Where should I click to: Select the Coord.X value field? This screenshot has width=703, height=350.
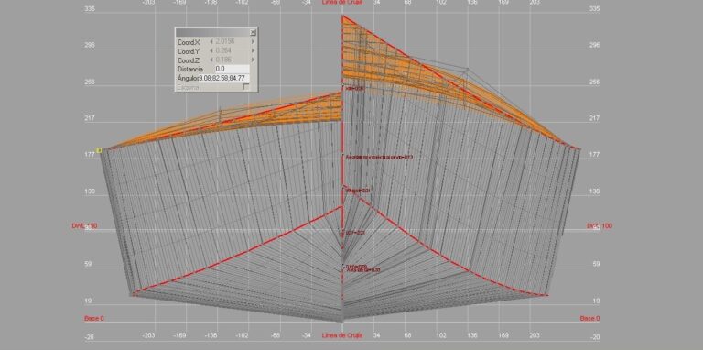tap(232, 42)
